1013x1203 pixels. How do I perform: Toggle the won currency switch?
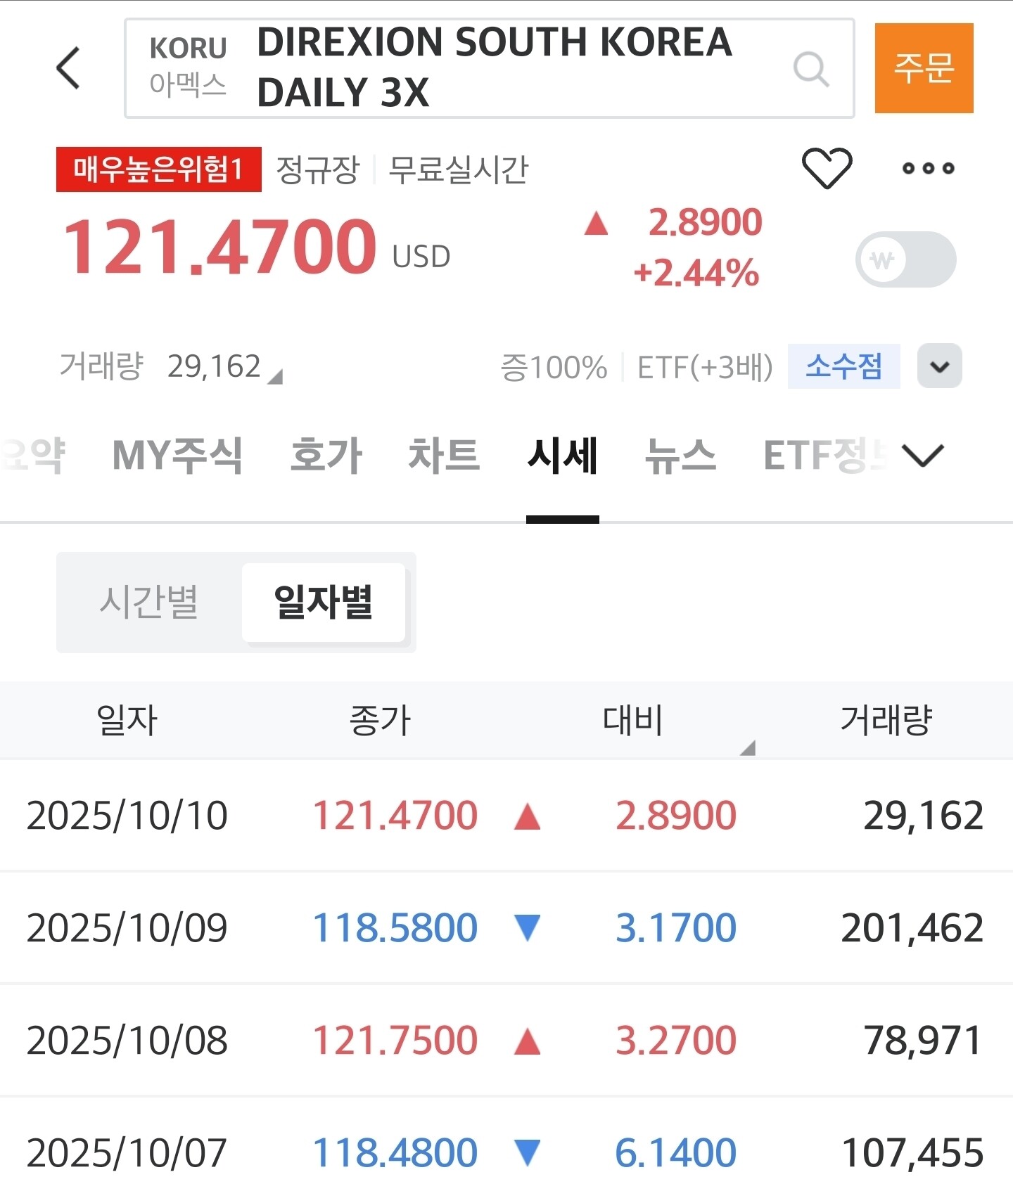pos(905,259)
